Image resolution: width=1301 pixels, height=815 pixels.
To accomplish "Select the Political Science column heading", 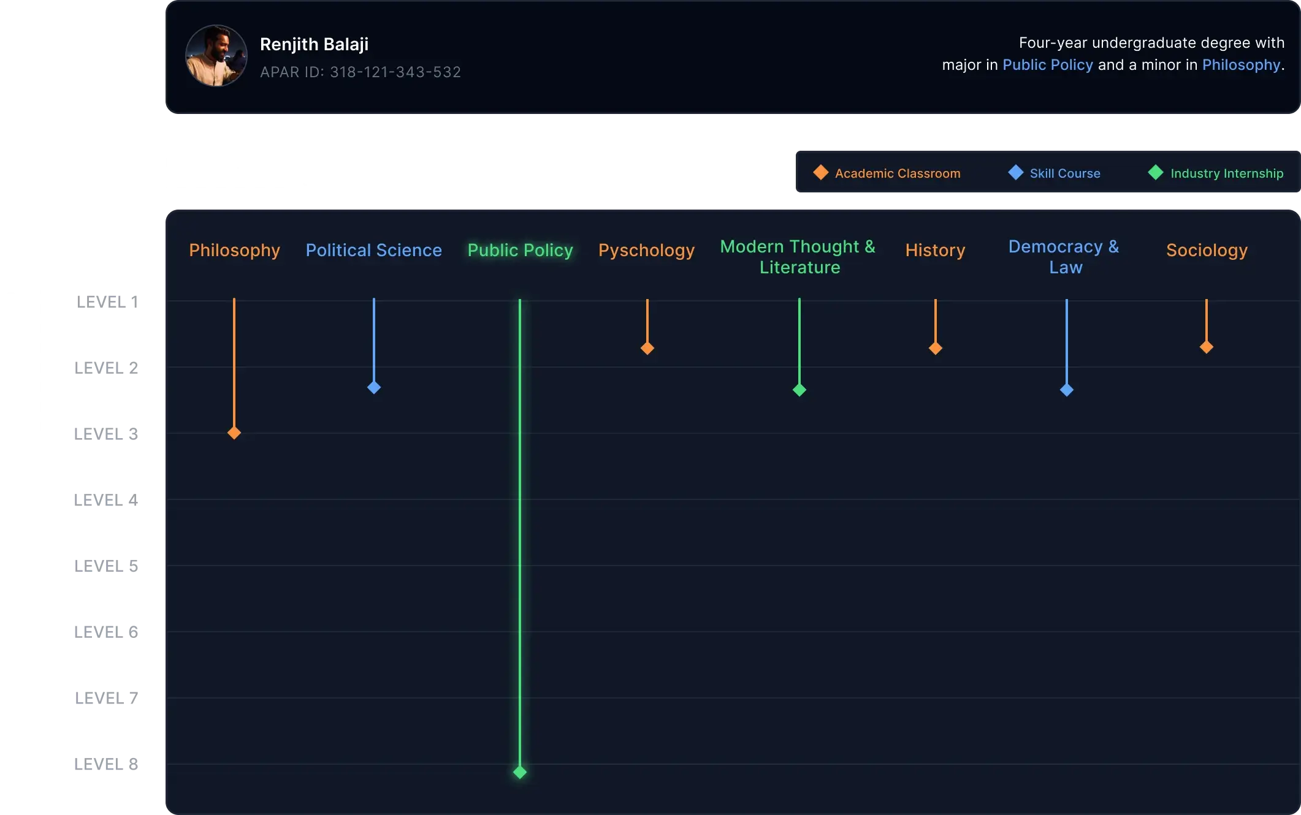I will pos(373,250).
